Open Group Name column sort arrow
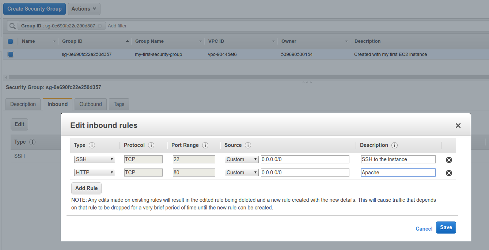489x250 pixels. [x=201, y=41]
